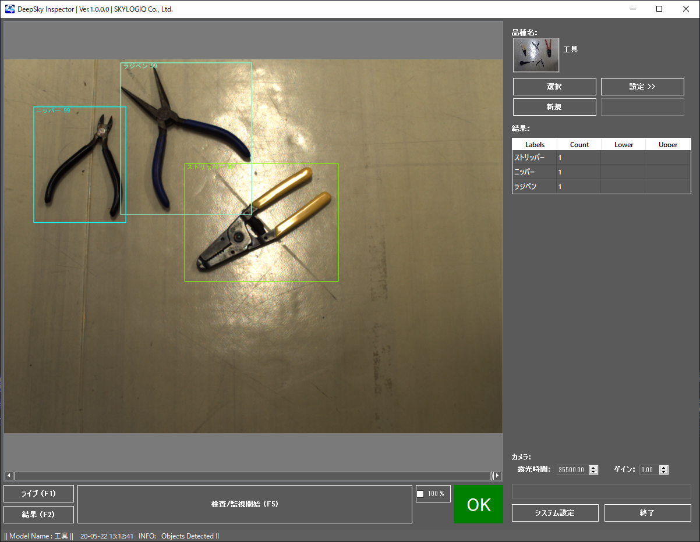Click the 選択 button
This screenshot has height=542, width=700.
point(554,87)
